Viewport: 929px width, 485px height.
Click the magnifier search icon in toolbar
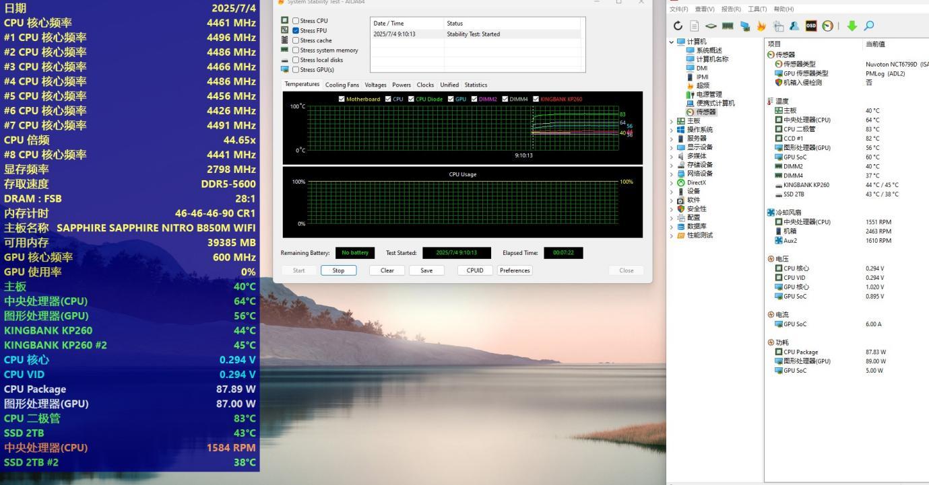(869, 26)
